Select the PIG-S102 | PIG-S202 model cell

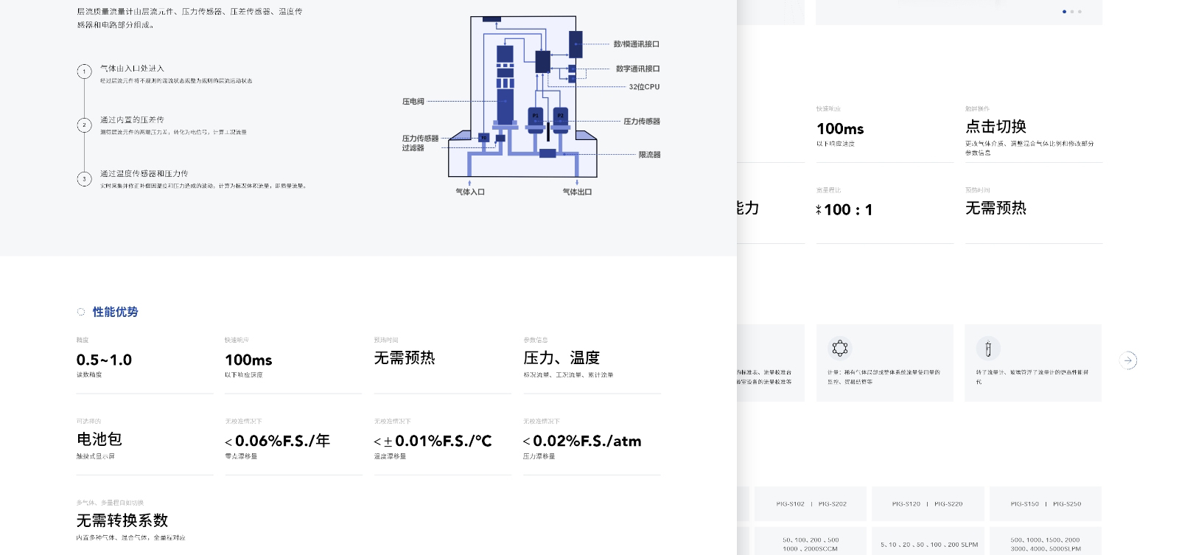[811, 504]
